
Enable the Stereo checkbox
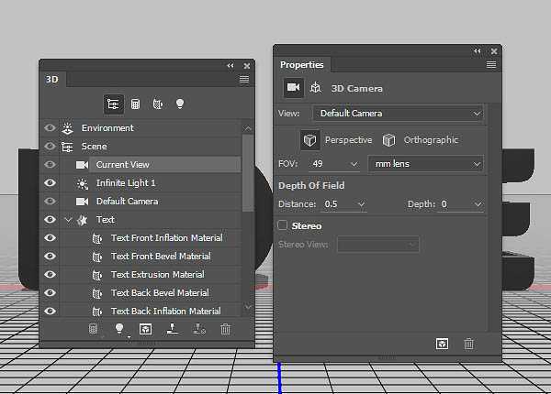pyautogui.click(x=283, y=225)
